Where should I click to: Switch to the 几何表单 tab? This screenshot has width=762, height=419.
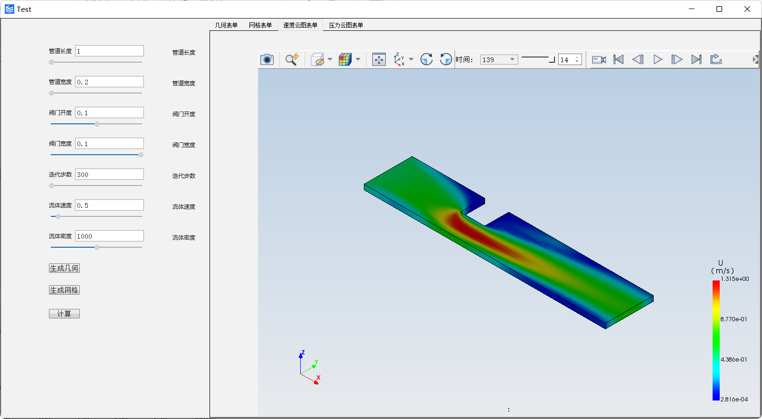pos(226,25)
